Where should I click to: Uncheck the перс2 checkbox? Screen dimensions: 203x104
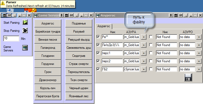(x=98, y=61)
